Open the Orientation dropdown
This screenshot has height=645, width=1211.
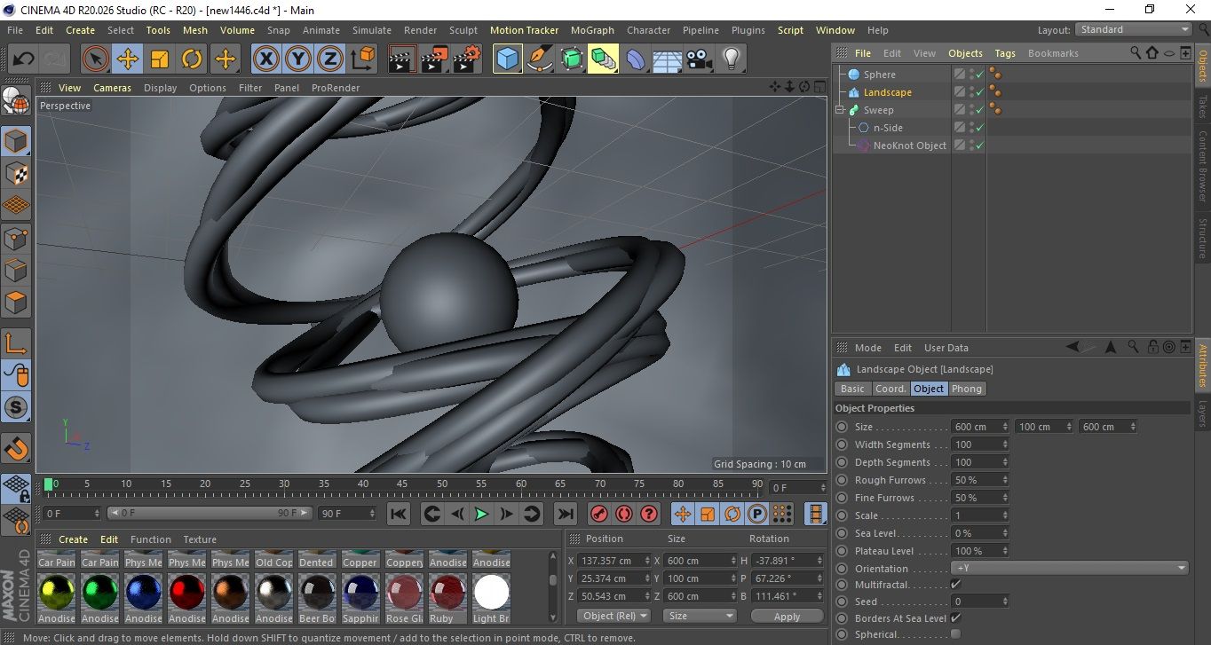[1070, 568]
